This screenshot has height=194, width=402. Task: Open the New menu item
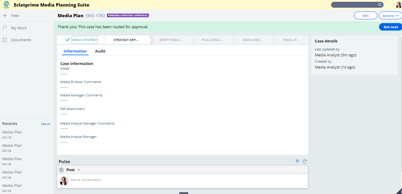tap(15, 15)
